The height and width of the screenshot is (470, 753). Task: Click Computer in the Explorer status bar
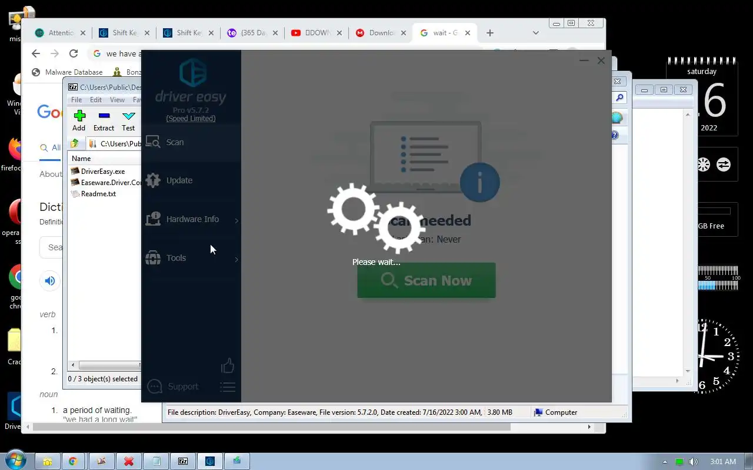pos(555,412)
